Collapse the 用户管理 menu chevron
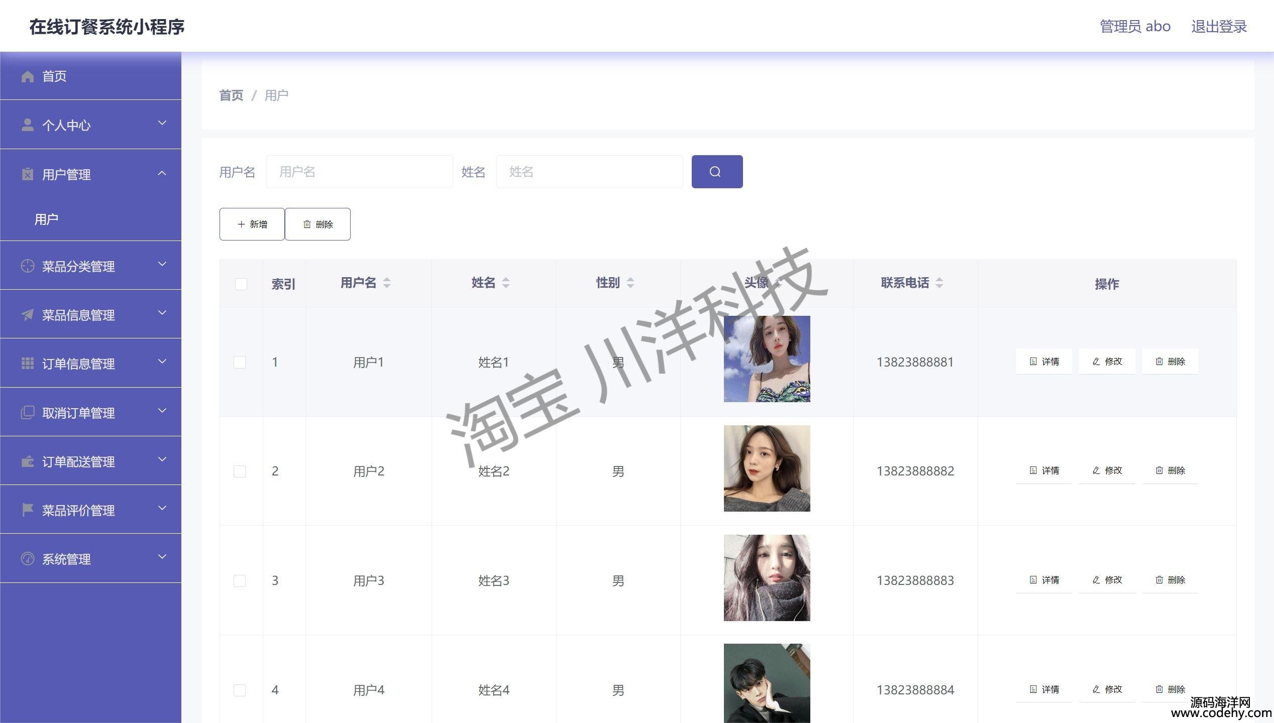Image resolution: width=1274 pixels, height=723 pixels. pos(162,173)
